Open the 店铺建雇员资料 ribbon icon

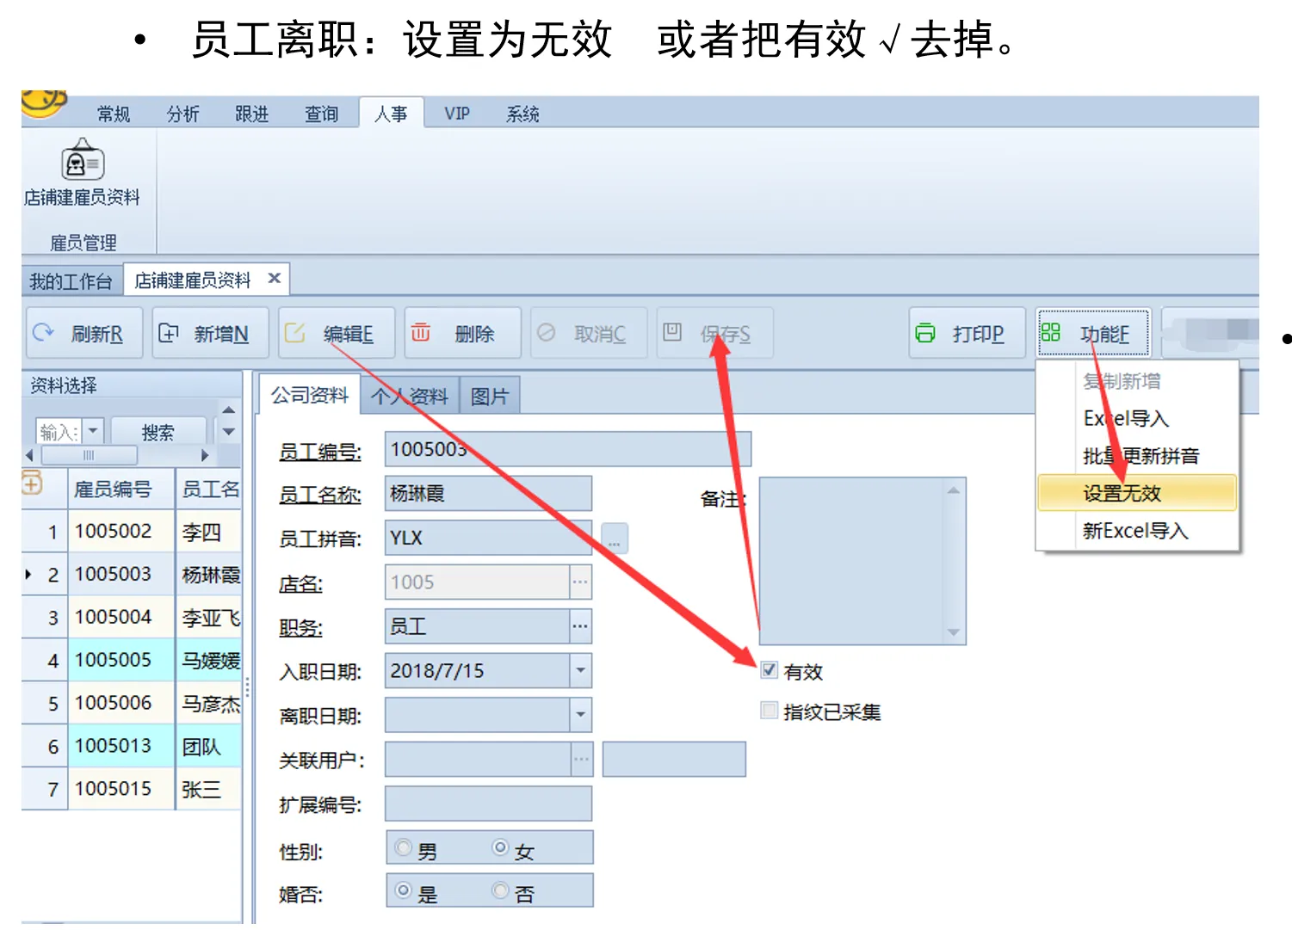click(x=82, y=161)
